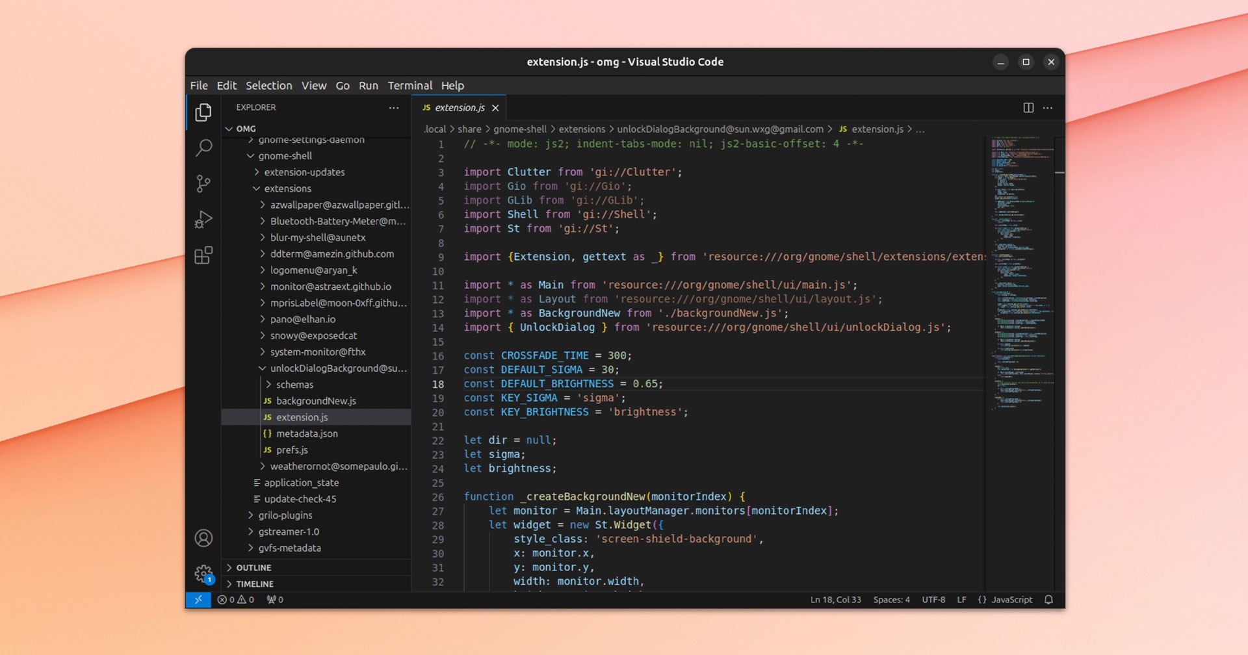The height and width of the screenshot is (655, 1248).
Task: Expand the monitor@astraext.github.io folder
Action: 316,287
